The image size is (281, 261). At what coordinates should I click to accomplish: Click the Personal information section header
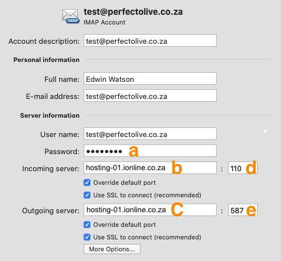47,60
